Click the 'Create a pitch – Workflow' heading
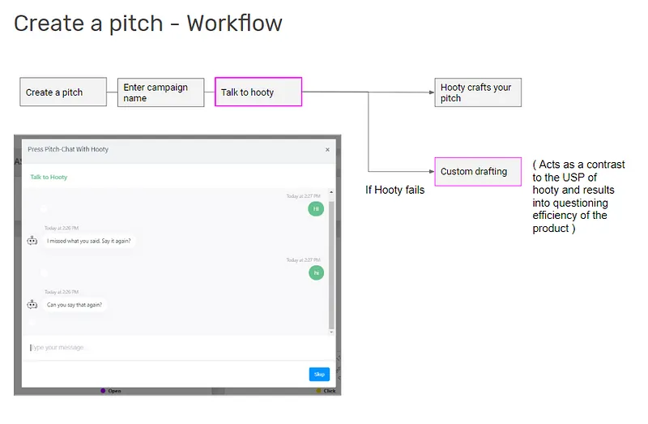The width and height of the screenshot is (648, 424). pyautogui.click(x=148, y=24)
